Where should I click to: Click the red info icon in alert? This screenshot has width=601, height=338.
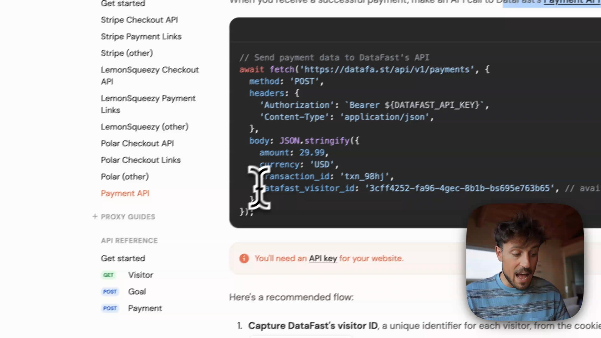click(244, 259)
